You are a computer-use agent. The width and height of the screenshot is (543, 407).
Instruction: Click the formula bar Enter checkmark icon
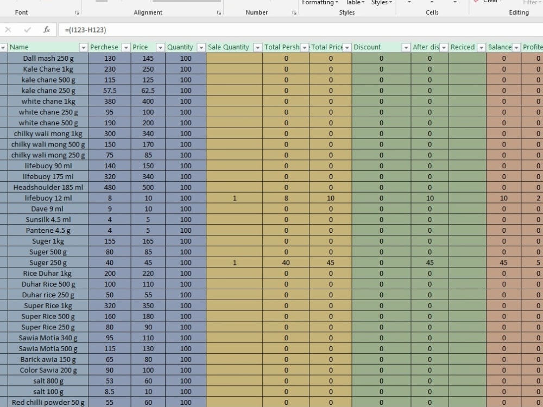27,30
